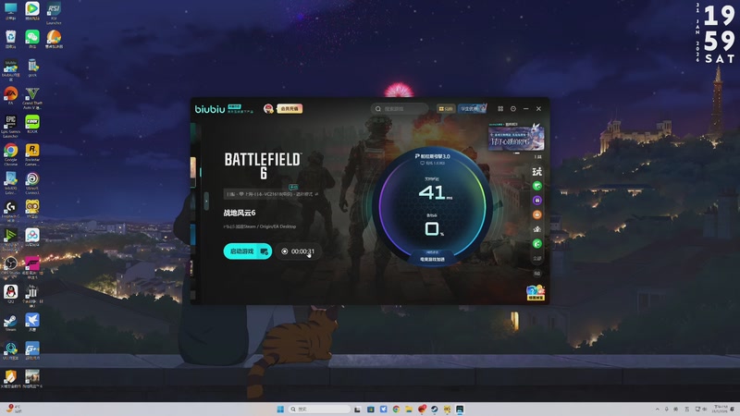Select the KOOK desktop icon
The image size is (740, 416).
coord(32,124)
